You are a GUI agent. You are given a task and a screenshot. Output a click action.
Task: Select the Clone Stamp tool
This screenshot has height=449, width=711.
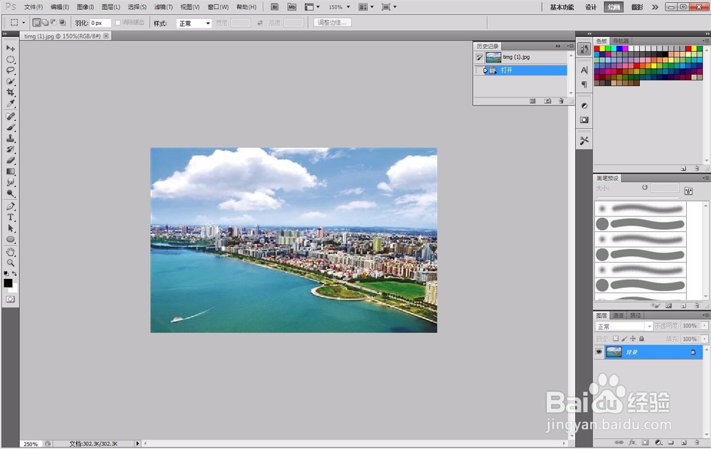click(11, 138)
